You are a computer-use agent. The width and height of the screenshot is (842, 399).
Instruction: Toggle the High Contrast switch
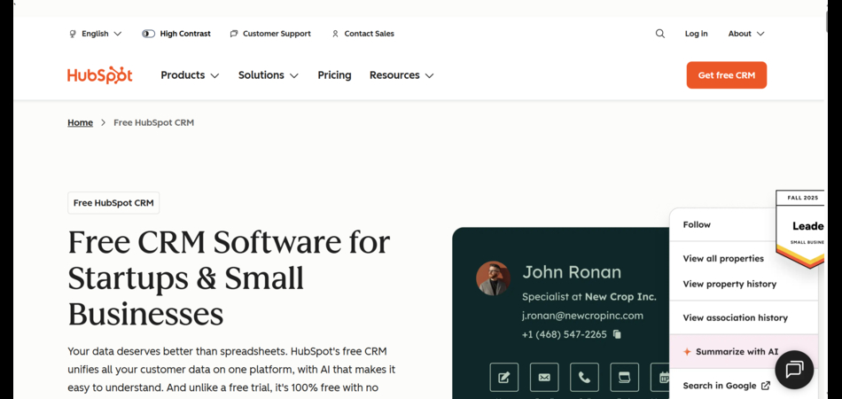pos(148,34)
